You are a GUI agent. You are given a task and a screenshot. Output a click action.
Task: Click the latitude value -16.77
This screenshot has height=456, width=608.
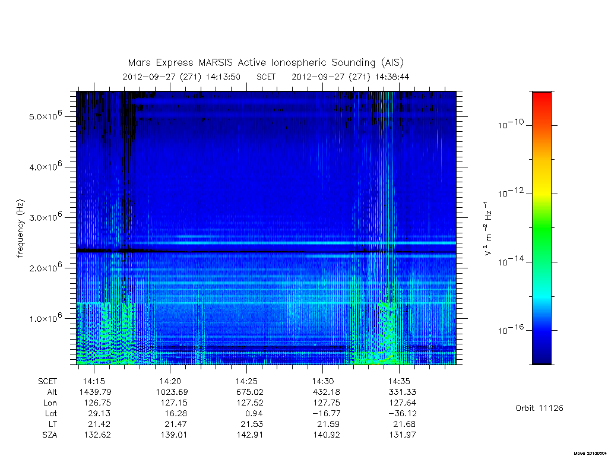click(327, 413)
